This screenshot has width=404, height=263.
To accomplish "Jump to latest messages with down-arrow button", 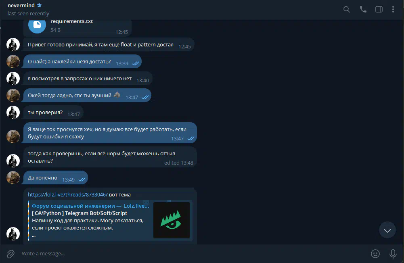I will [x=387, y=230].
